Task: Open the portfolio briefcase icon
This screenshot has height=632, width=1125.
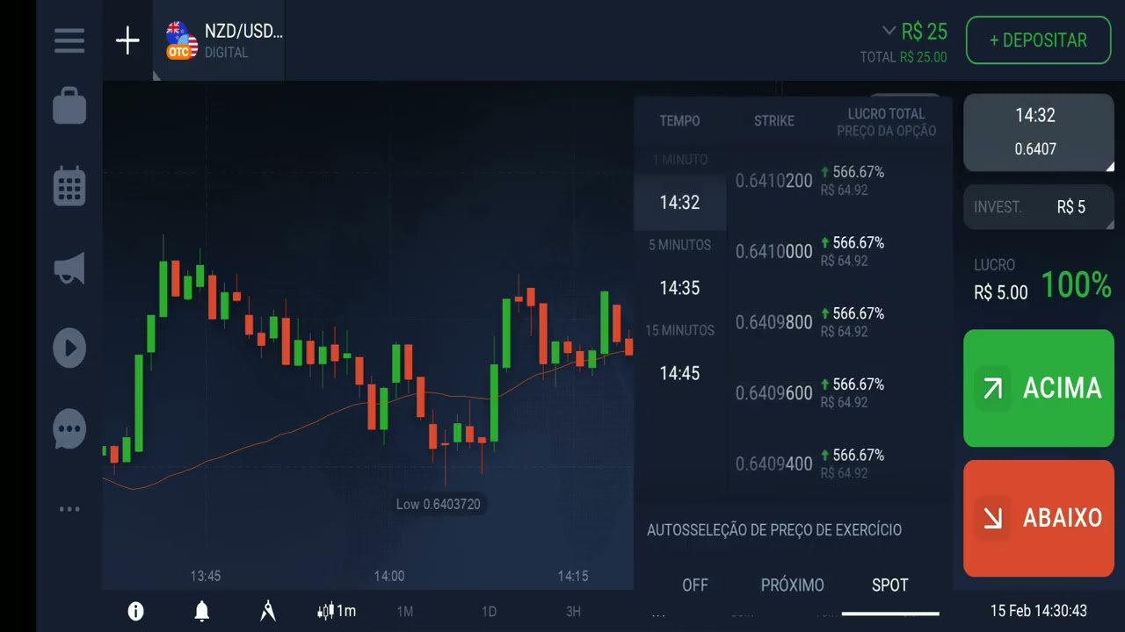Action: coord(69,105)
